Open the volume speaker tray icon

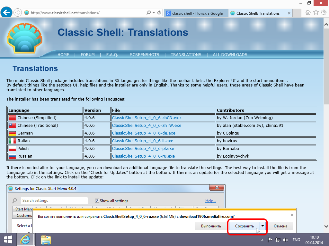[286, 240]
